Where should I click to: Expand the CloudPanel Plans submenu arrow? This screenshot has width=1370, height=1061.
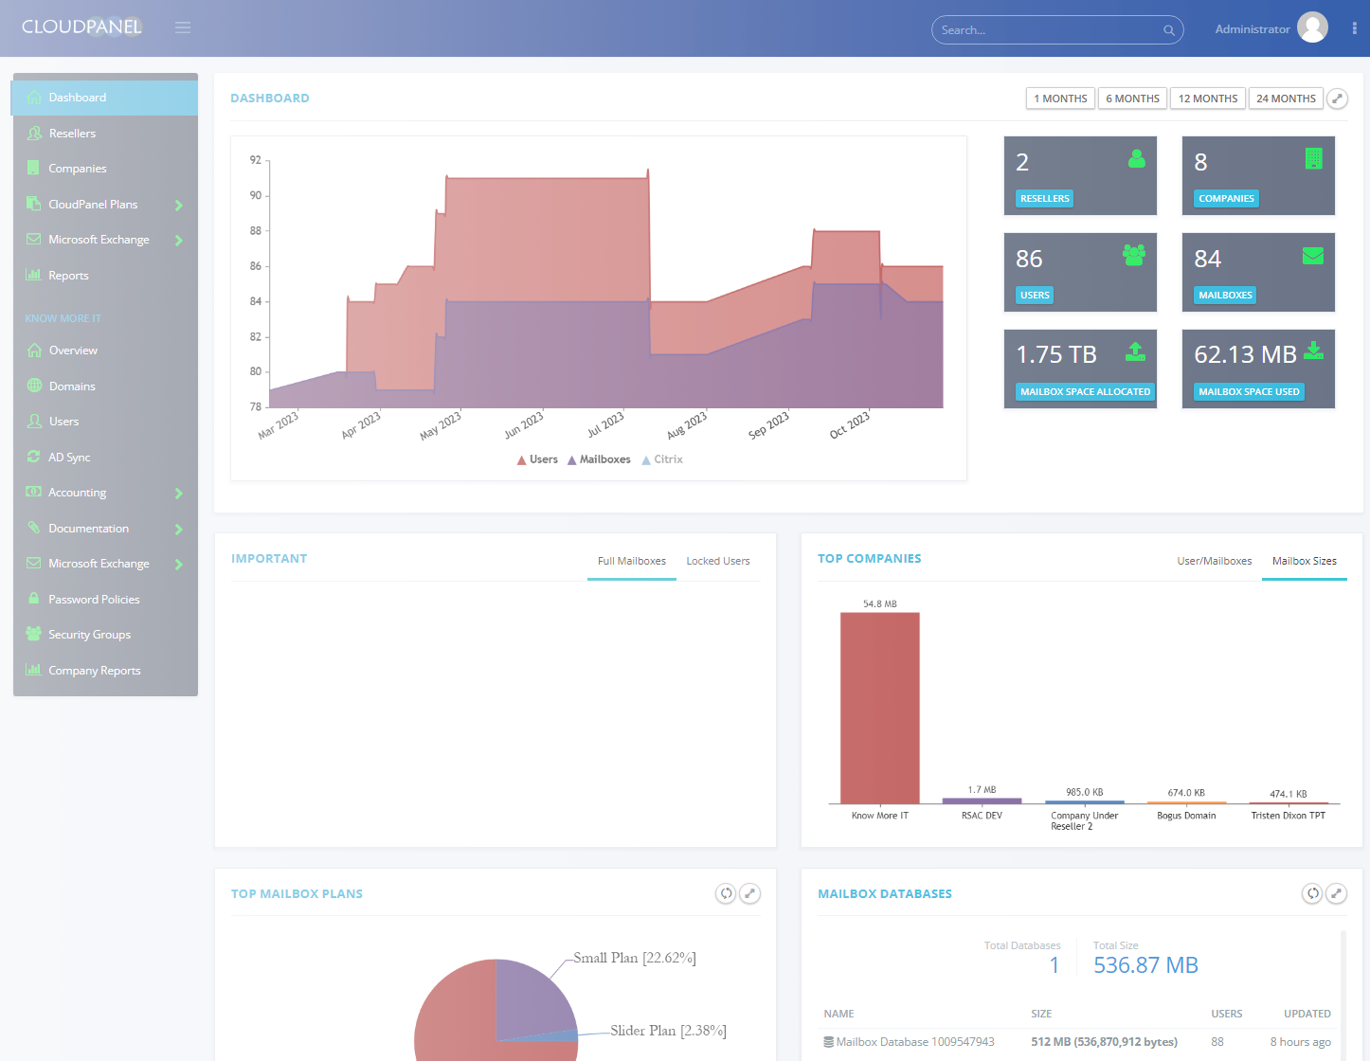[x=179, y=205]
